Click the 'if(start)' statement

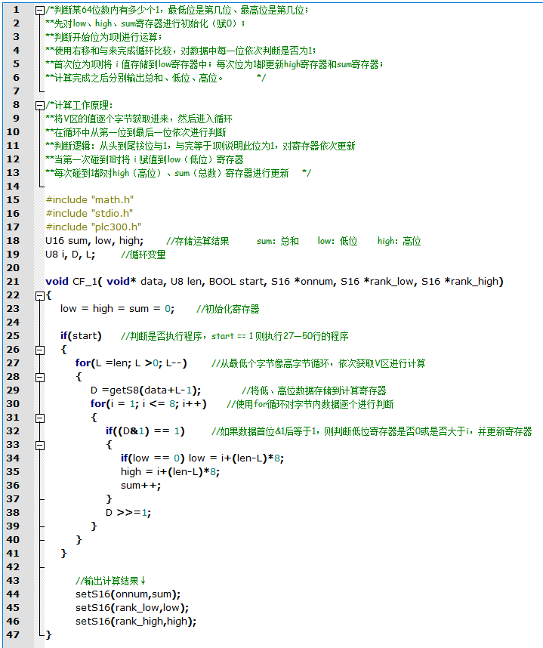(81, 335)
